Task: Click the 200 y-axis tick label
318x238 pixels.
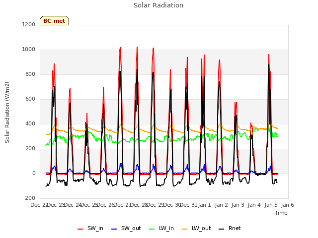Action: coord(30,149)
